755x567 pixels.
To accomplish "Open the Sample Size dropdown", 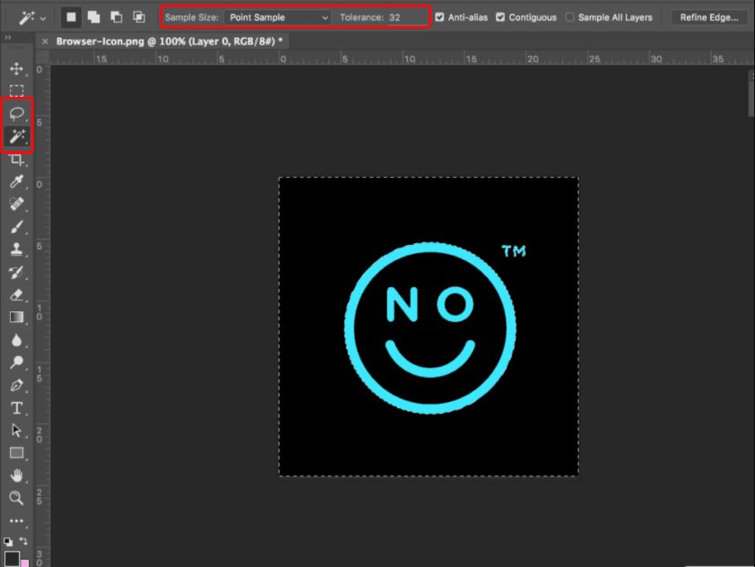I will pyautogui.click(x=278, y=16).
